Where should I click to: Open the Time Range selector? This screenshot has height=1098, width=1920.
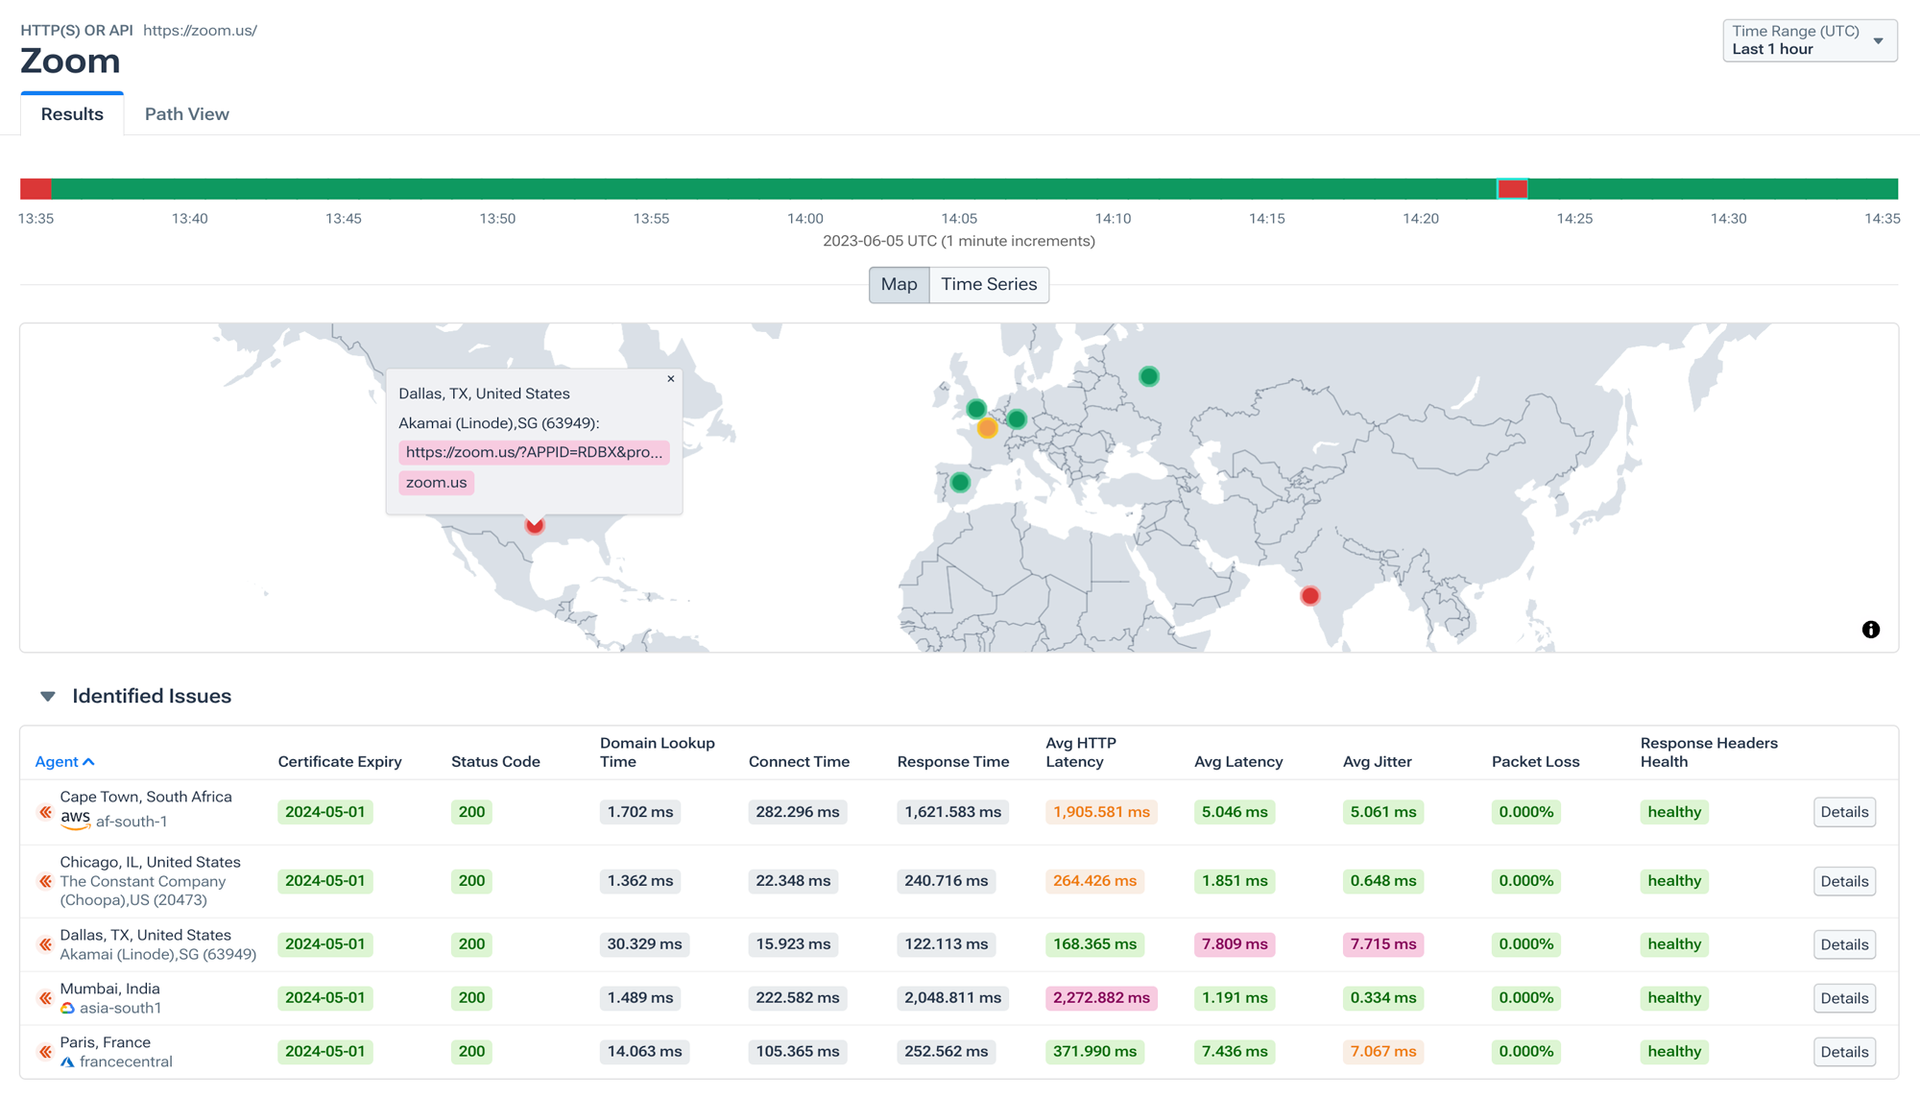tap(1809, 40)
